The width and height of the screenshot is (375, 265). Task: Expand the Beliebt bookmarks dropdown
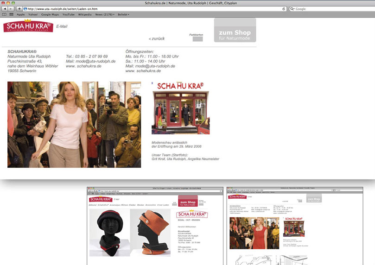click(123, 15)
